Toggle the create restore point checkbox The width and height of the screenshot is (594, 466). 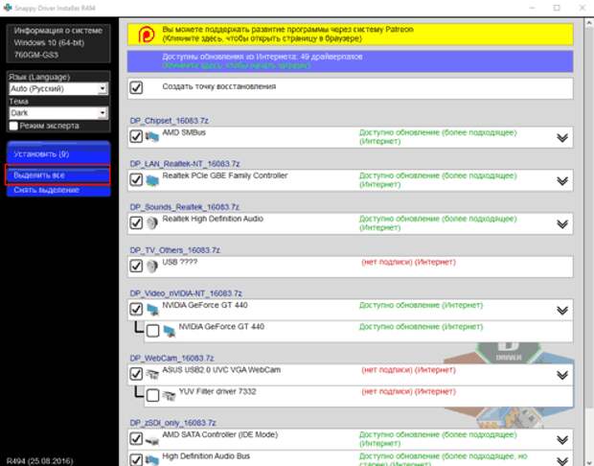click(136, 87)
